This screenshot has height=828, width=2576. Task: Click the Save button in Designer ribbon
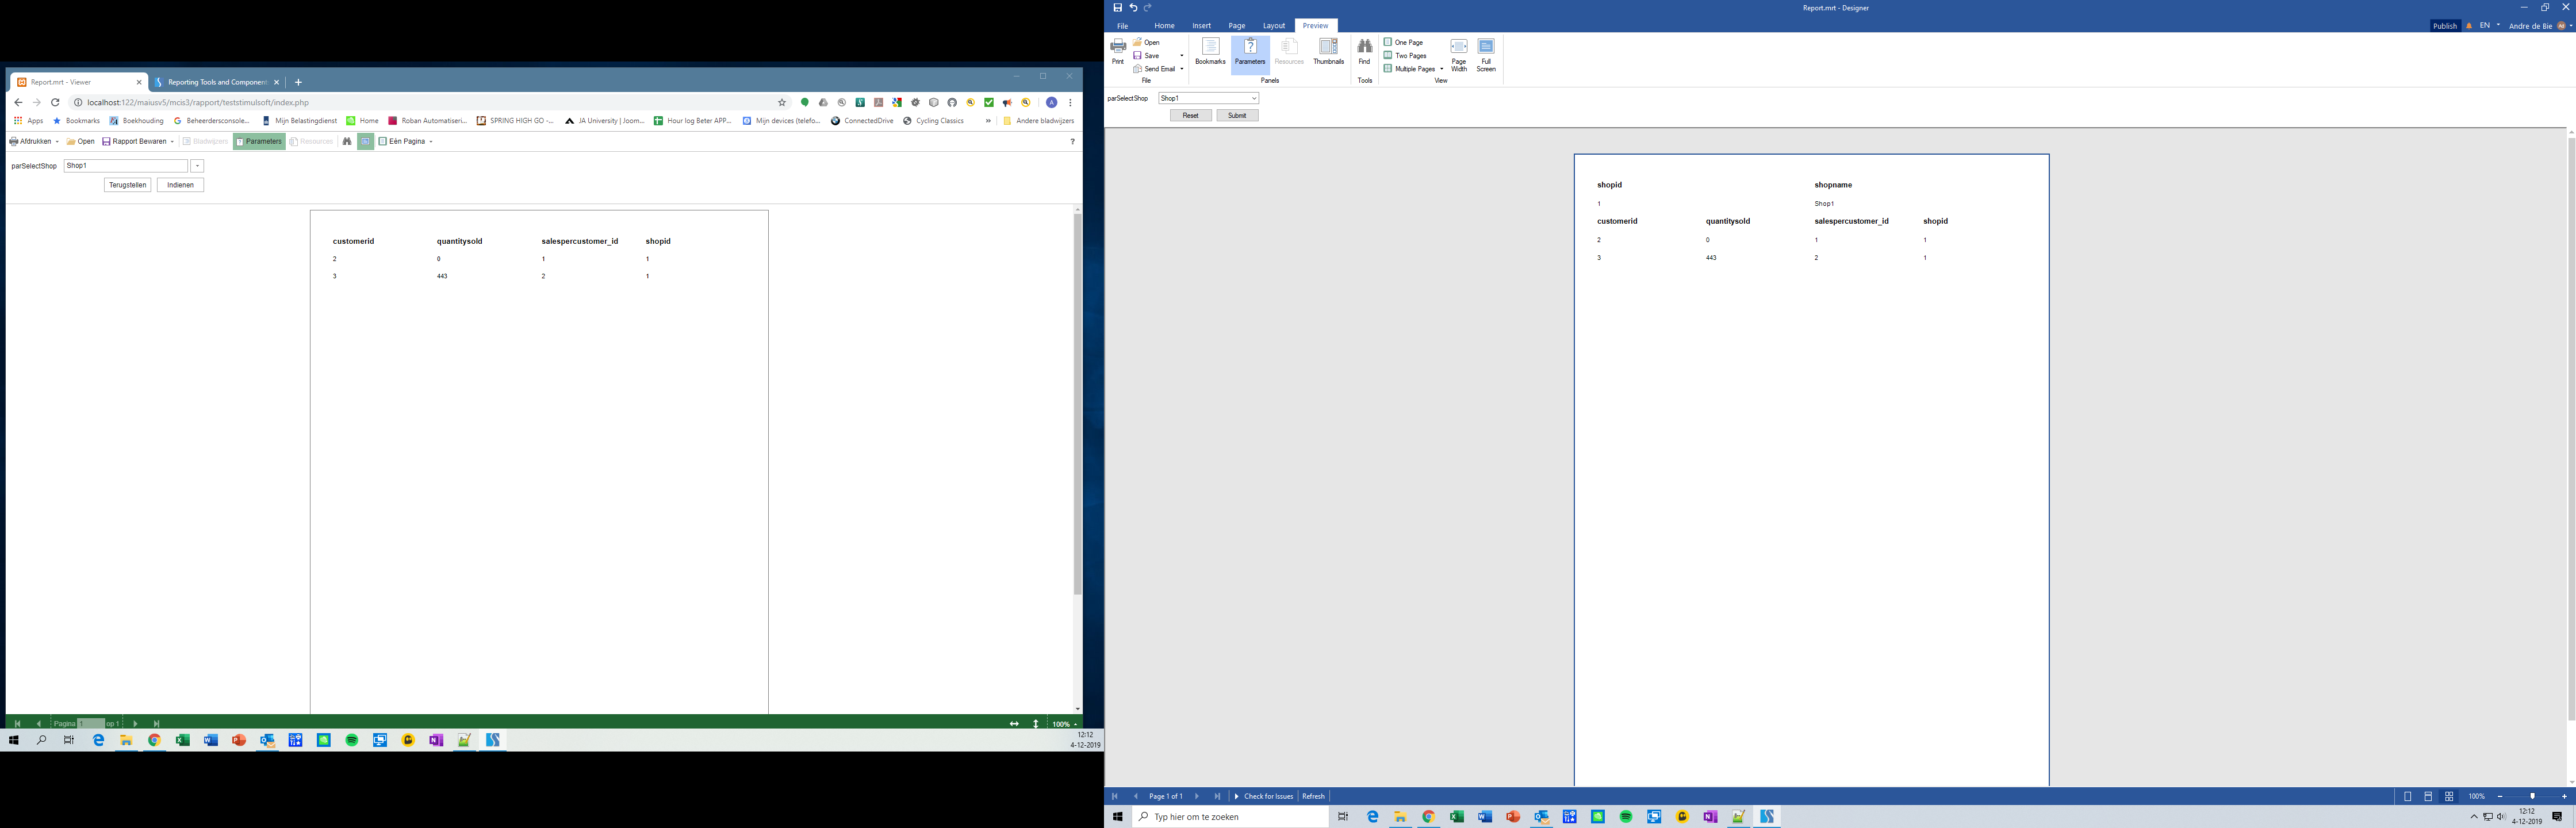[1146, 55]
